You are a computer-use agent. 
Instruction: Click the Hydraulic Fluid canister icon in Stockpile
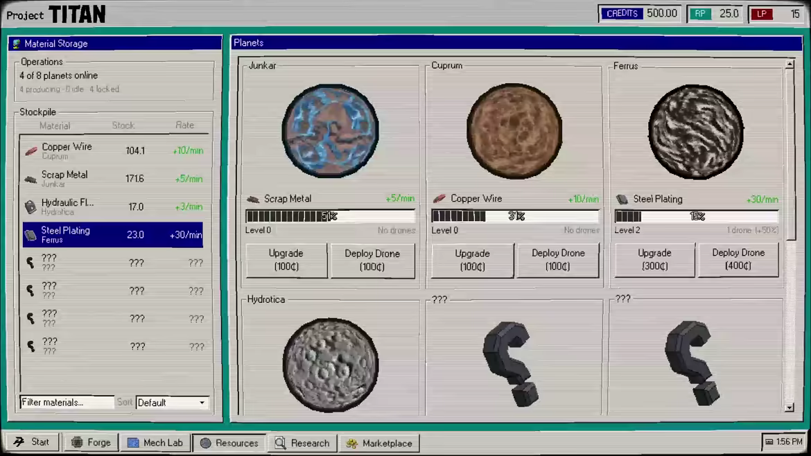[30, 207]
